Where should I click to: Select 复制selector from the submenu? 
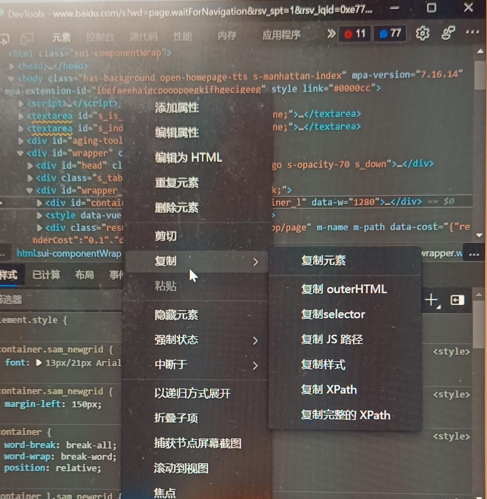pos(333,314)
